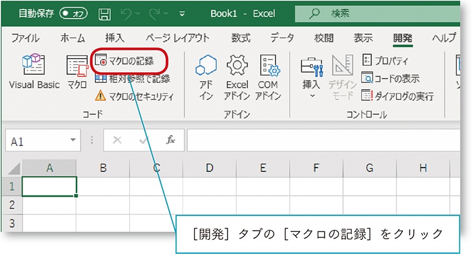474x254 pixels.
Task: Open the ファイル tab
Action: (25, 38)
